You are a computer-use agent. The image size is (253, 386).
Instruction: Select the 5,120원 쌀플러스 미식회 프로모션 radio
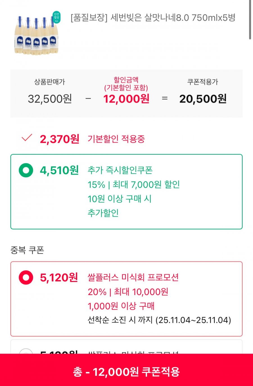click(x=26, y=278)
